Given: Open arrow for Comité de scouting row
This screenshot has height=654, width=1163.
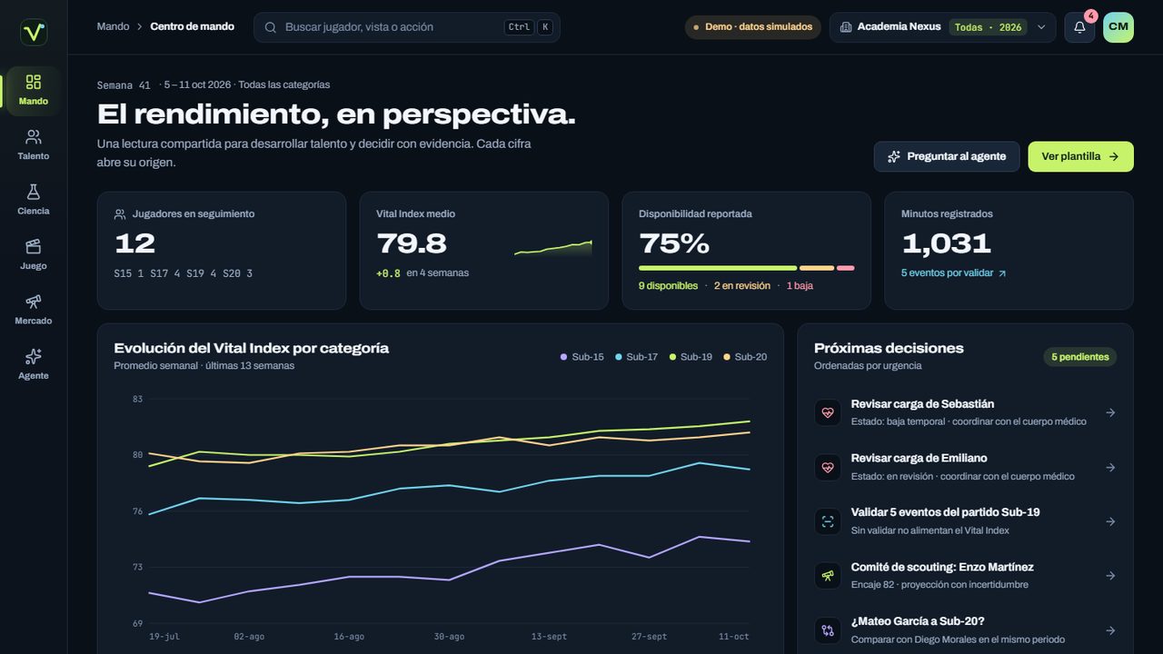Looking at the screenshot, I should pos(1110,576).
